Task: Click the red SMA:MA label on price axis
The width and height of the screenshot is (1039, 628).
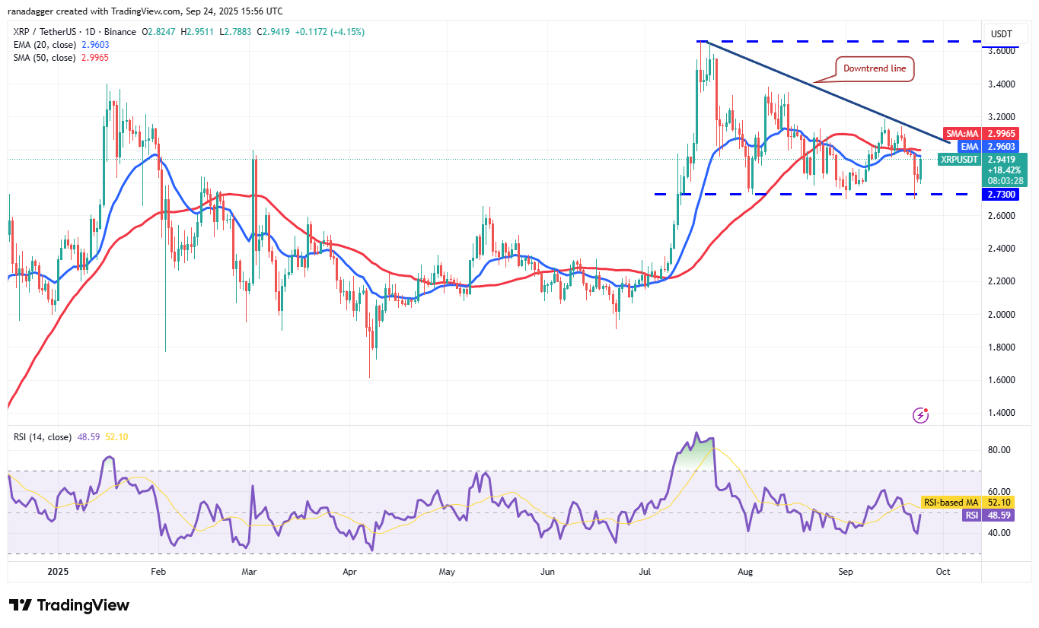Action: [x=963, y=133]
